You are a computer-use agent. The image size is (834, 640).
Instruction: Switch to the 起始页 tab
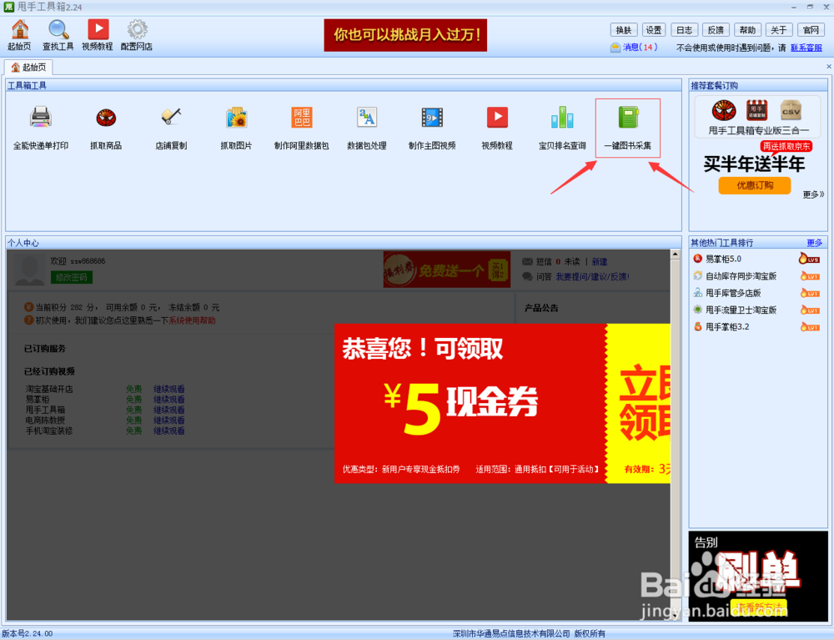(x=29, y=67)
